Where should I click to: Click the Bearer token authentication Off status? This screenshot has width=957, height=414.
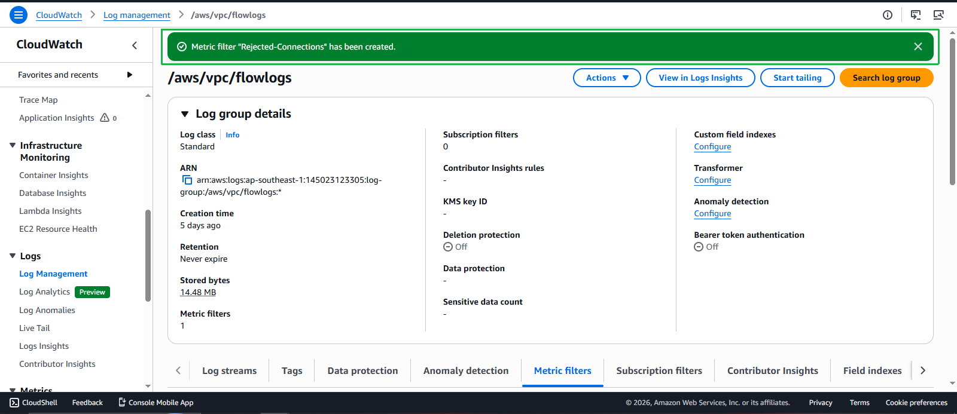pos(706,247)
